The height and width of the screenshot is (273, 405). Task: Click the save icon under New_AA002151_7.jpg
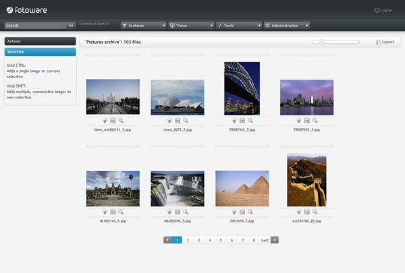click(113, 121)
